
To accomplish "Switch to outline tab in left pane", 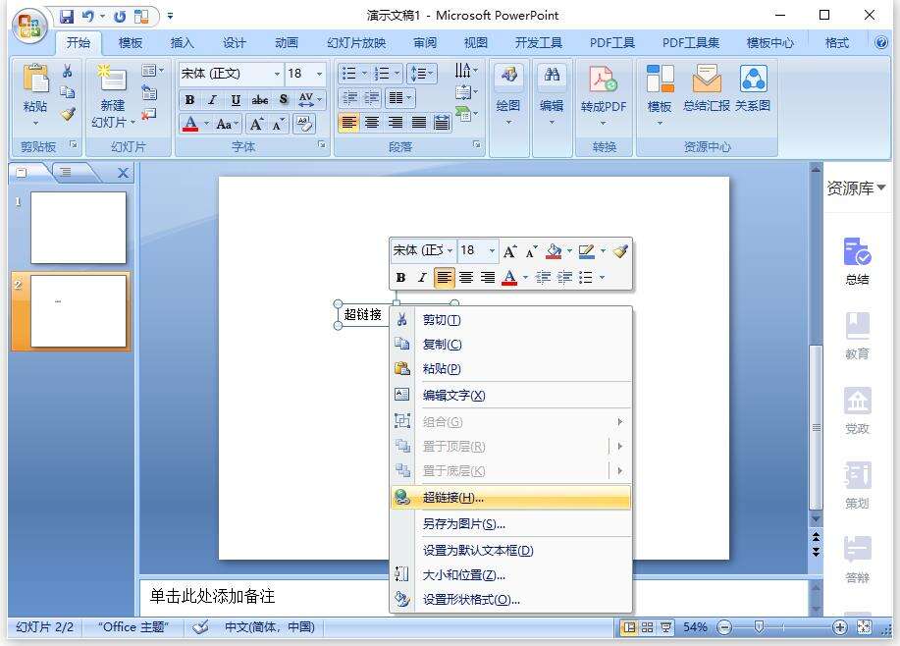I will coord(66,172).
